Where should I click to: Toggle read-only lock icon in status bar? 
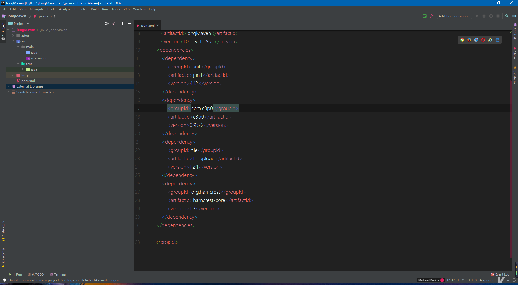[x=507, y=280]
